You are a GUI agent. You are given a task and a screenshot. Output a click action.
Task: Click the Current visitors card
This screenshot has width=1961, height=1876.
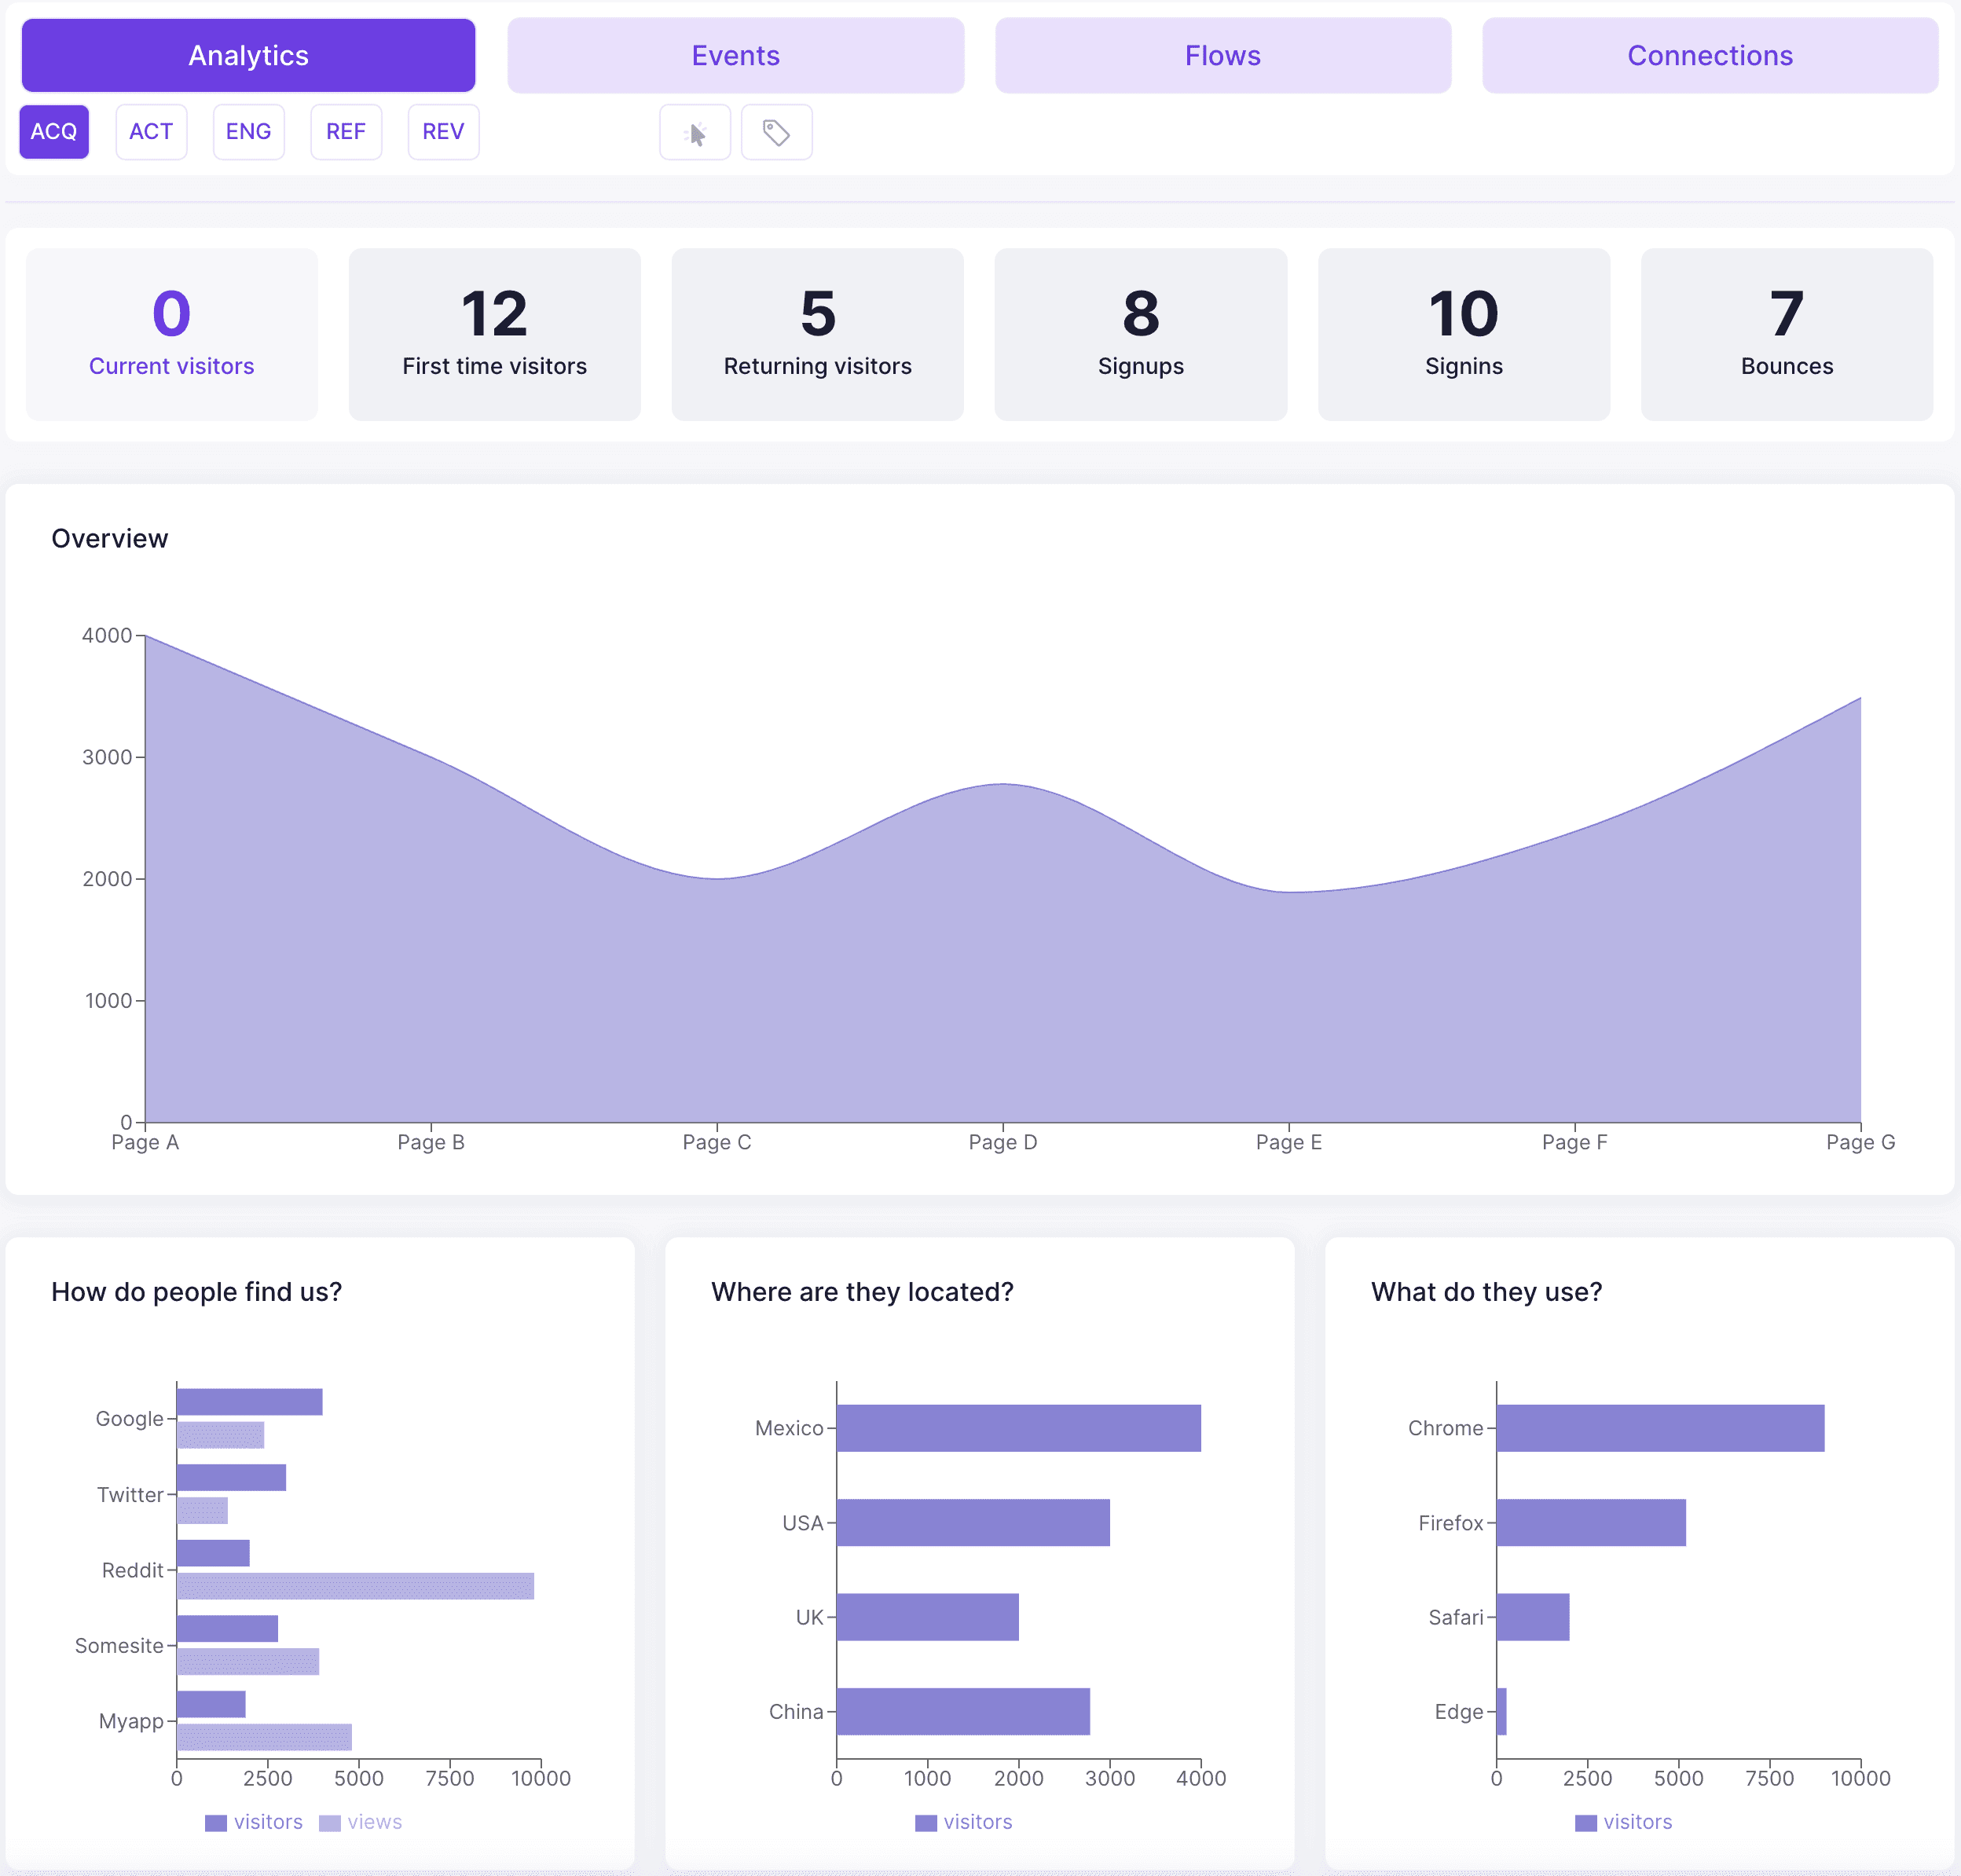(171, 334)
